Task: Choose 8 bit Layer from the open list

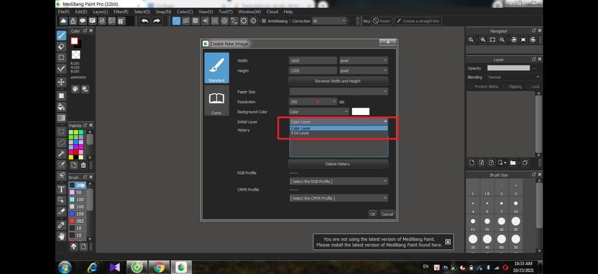Action: click(x=339, y=133)
